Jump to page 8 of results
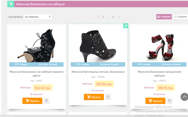The height and width of the screenshot is (117, 188). (113, 17)
